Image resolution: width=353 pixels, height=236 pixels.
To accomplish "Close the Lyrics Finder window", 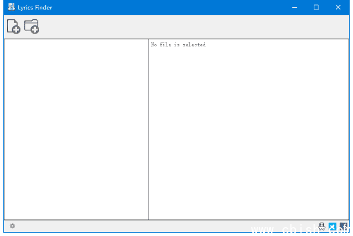I will (x=338, y=7).
